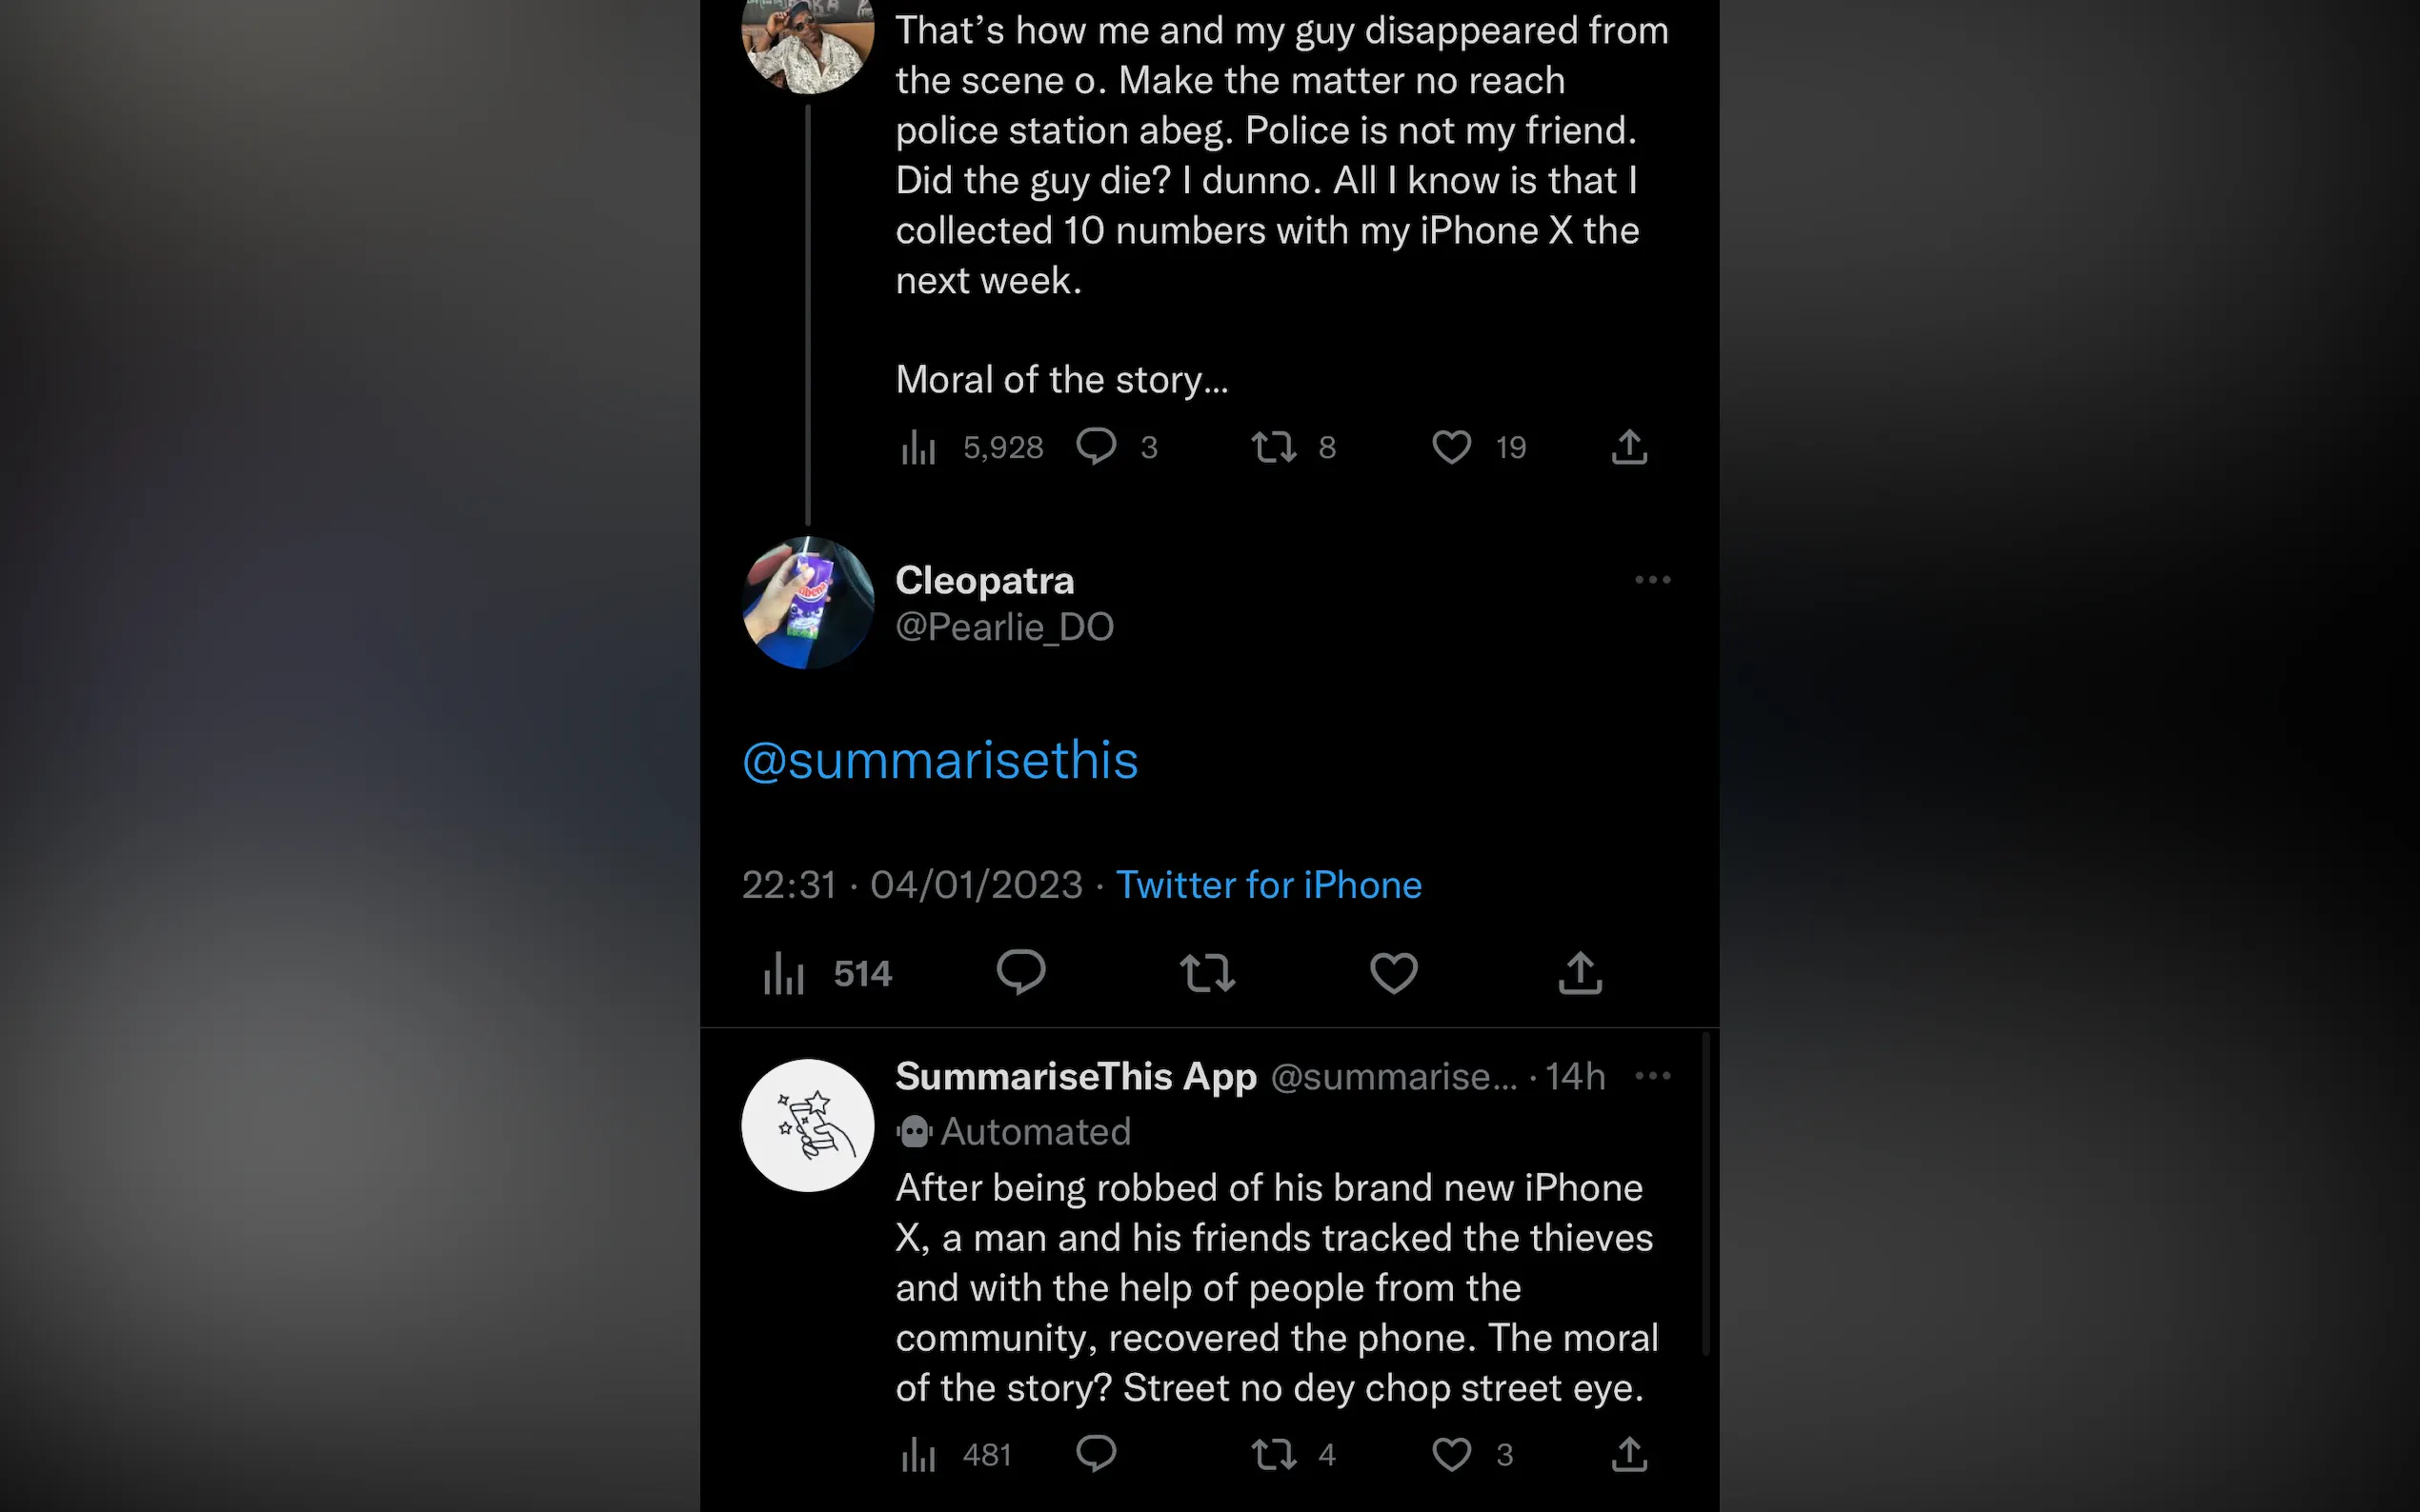This screenshot has width=2420, height=1512.
Task: Retweet the tweet with 8 retweets
Action: [x=1274, y=447]
